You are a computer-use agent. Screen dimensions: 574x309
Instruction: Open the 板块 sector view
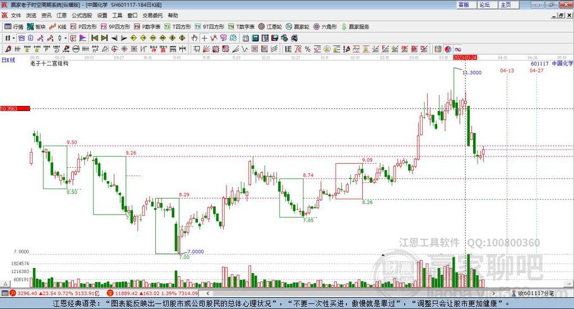(x=36, y=27)
